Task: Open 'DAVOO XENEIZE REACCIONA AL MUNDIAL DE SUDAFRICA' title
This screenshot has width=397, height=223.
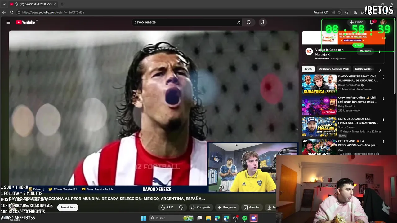Action: coord(358,78)
